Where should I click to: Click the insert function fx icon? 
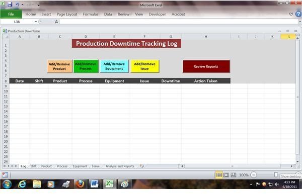pyautogui.click(x=56, y=22)
